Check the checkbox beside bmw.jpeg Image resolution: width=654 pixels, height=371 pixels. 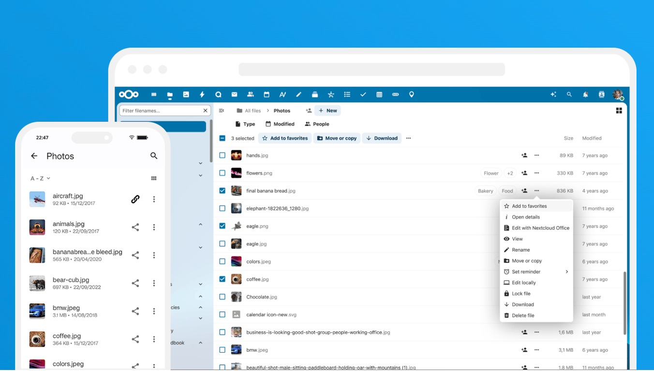coord(222,349)
